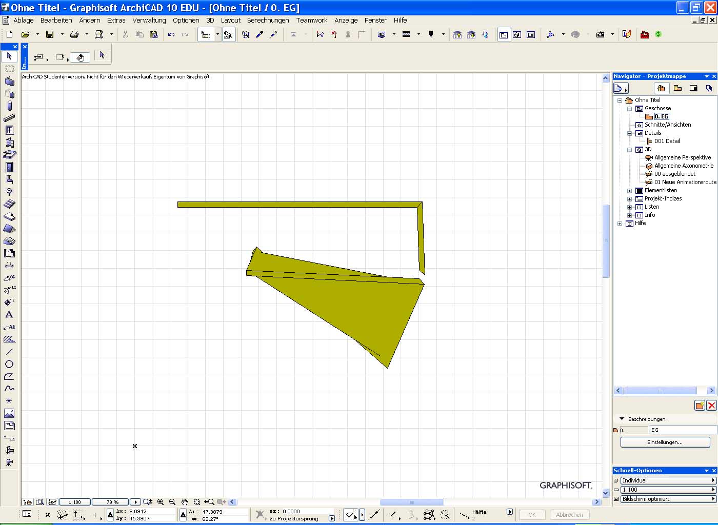
Task: Open the 3D window icon in toolbar
Action: (x=517, y=34)
